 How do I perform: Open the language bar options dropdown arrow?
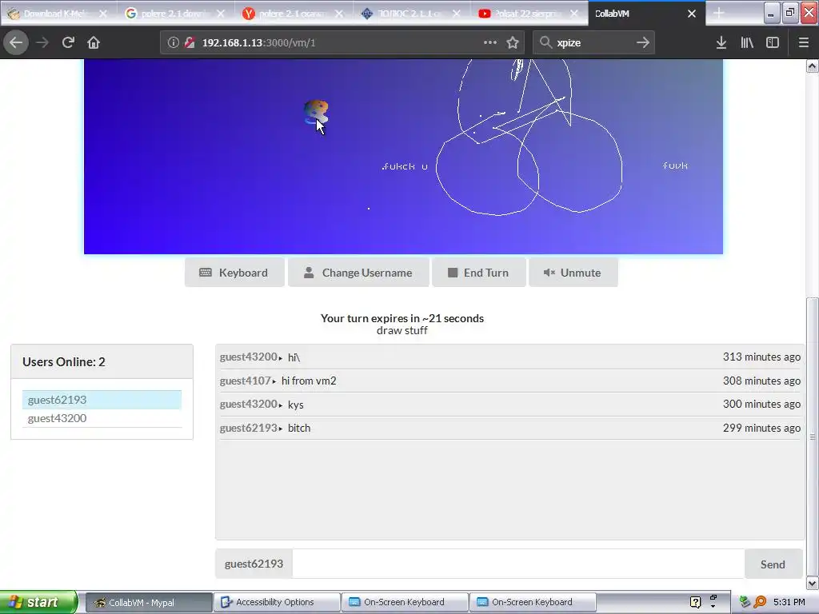[x=713, y=607]
